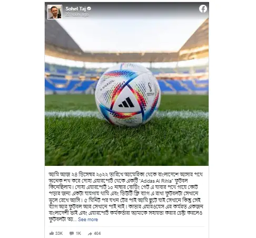256x238 pixels.
Task: Click the Adidas logo on the football
Action: [126, 102]
